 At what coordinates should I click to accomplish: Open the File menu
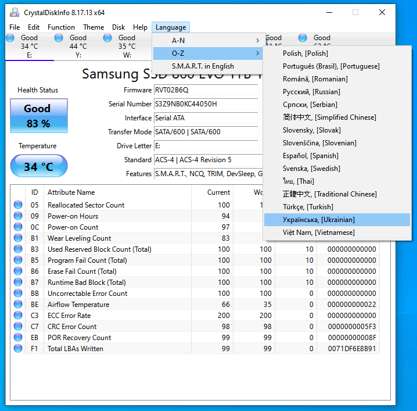[15, 27]
